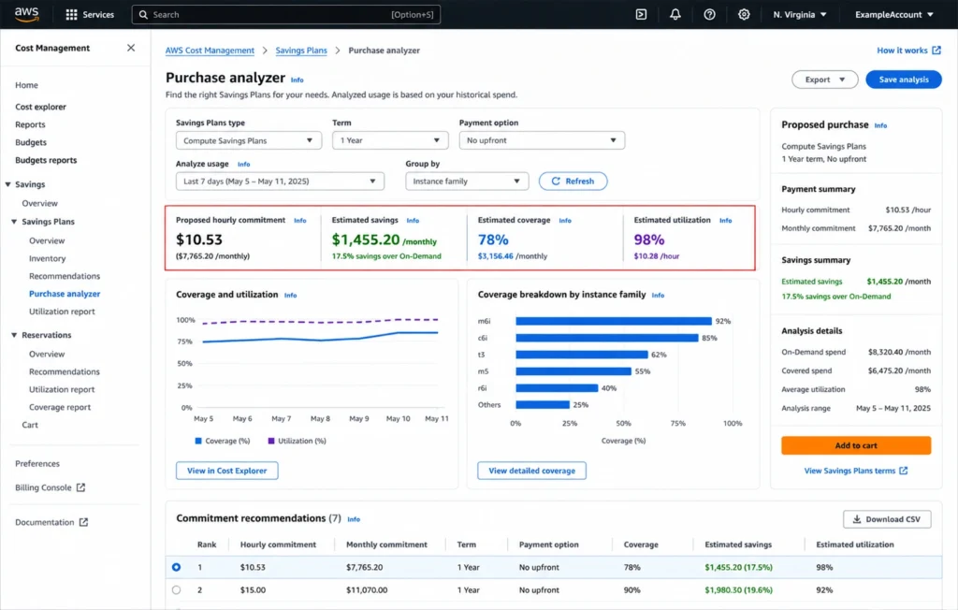Click the Save analysis button
Image resolution: width=958 pixels, height=610 pixels.
[903, 80]
